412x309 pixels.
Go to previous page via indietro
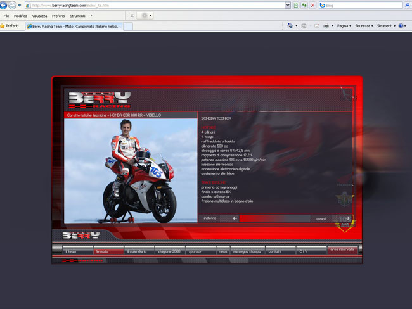pos(210,218)
